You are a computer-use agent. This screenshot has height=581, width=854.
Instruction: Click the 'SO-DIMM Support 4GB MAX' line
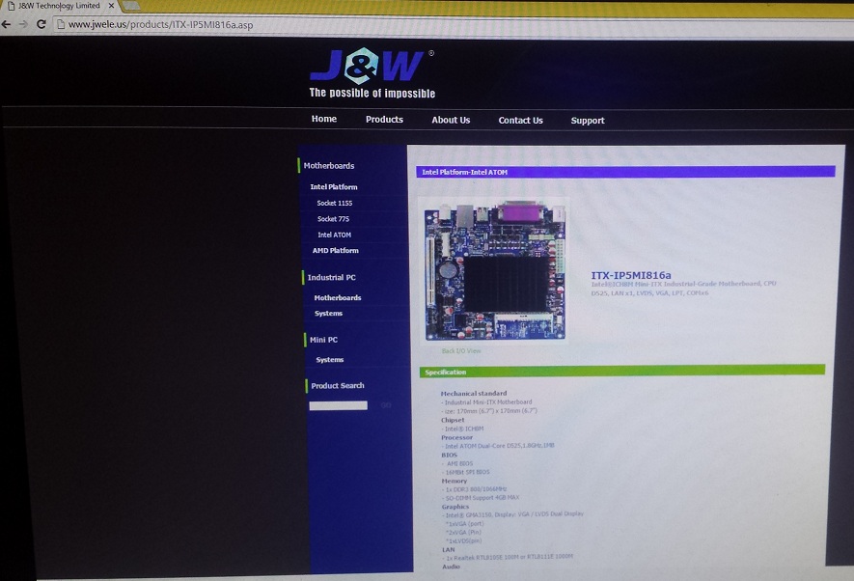(x=481, y=497)
